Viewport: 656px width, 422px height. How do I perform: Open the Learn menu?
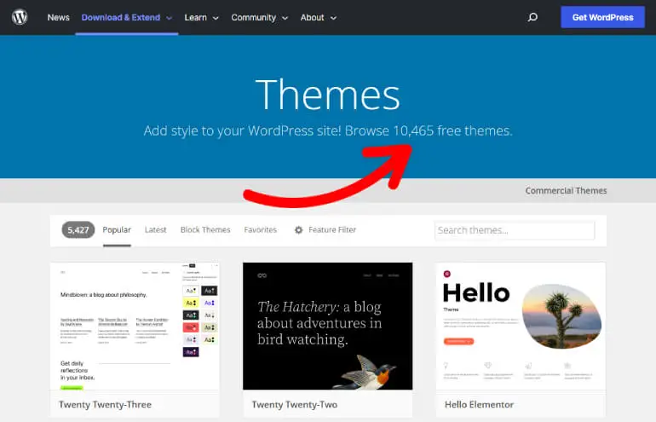[195, 18]
